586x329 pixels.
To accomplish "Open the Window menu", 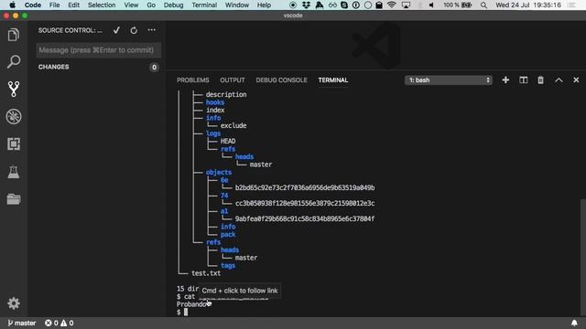I will point(237,5).
